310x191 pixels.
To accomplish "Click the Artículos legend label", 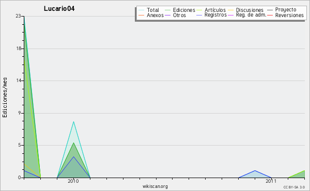I will (215, 10).
